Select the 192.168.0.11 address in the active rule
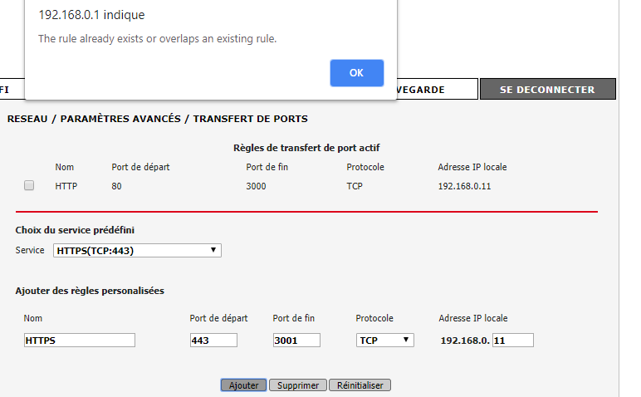 point(464,186)
